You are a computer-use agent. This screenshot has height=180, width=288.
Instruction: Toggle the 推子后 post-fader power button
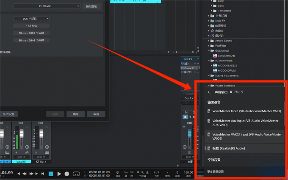click(x=183, y=72)
